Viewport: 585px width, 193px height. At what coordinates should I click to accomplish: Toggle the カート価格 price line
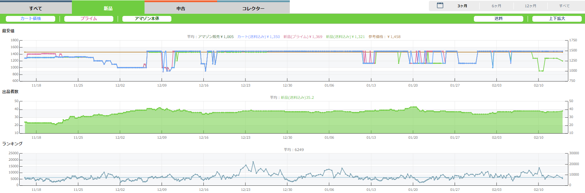[31, 18]
